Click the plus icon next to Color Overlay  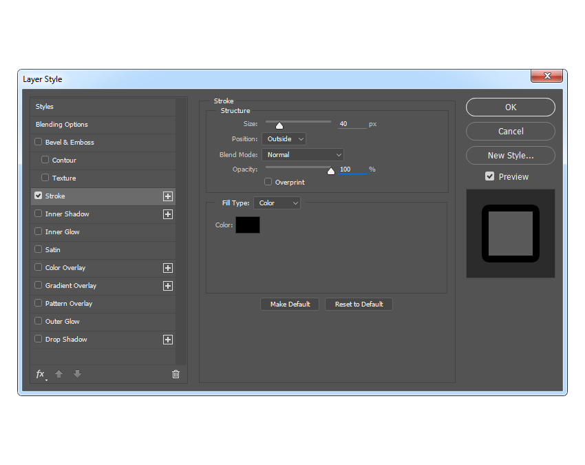(167, 268)
